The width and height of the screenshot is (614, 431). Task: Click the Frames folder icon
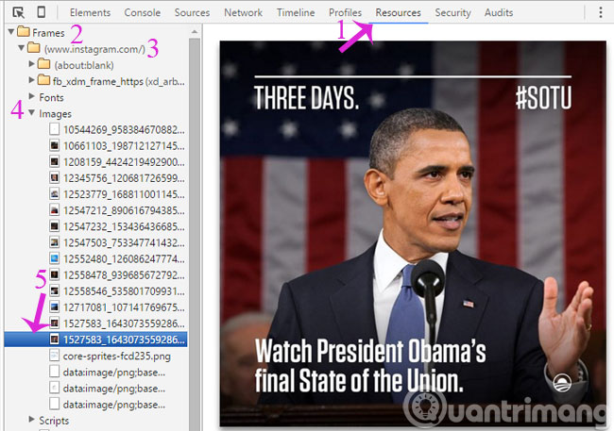click(24, 31)
